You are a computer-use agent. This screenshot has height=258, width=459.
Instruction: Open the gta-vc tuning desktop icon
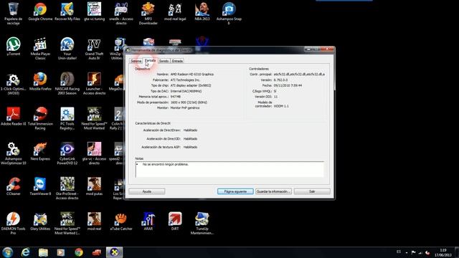click(x=94, y=11)
